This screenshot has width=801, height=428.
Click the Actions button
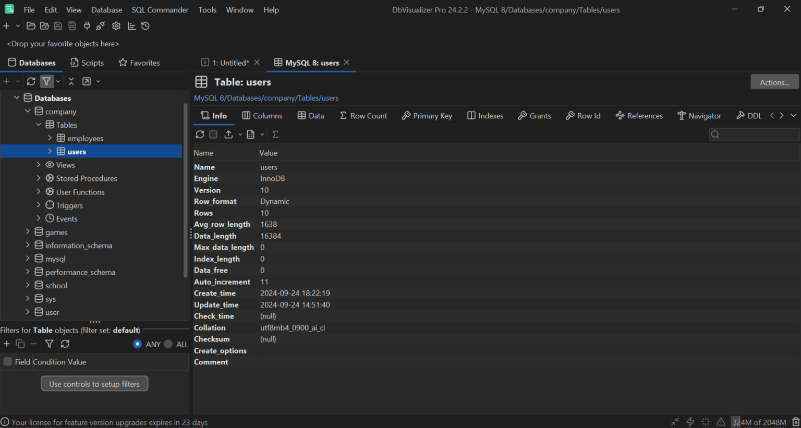pos(774,82)
